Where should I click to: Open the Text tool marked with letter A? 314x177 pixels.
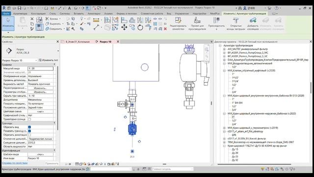click(69, 8)
